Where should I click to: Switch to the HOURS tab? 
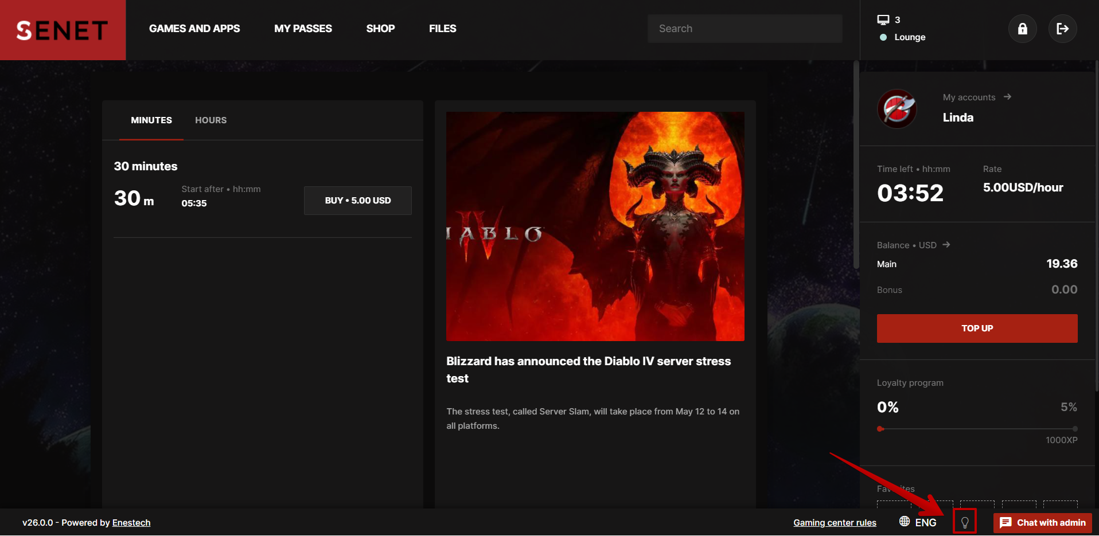(x=211, y=120)
